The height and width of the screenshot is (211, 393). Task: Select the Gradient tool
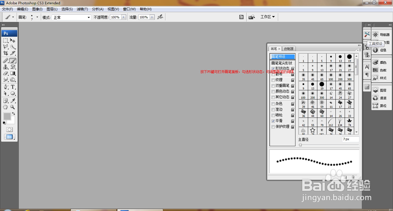pyautogui.click(x=13, y=73)
